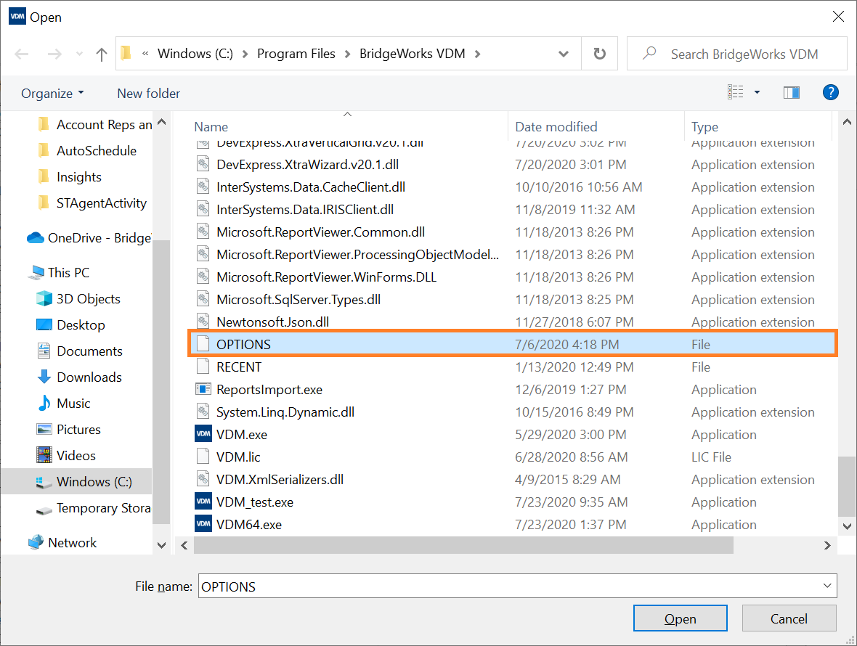Expand the address bar history dropdown
The width and height of the screenshot is (857, 646).
click(x=564, y=54)
